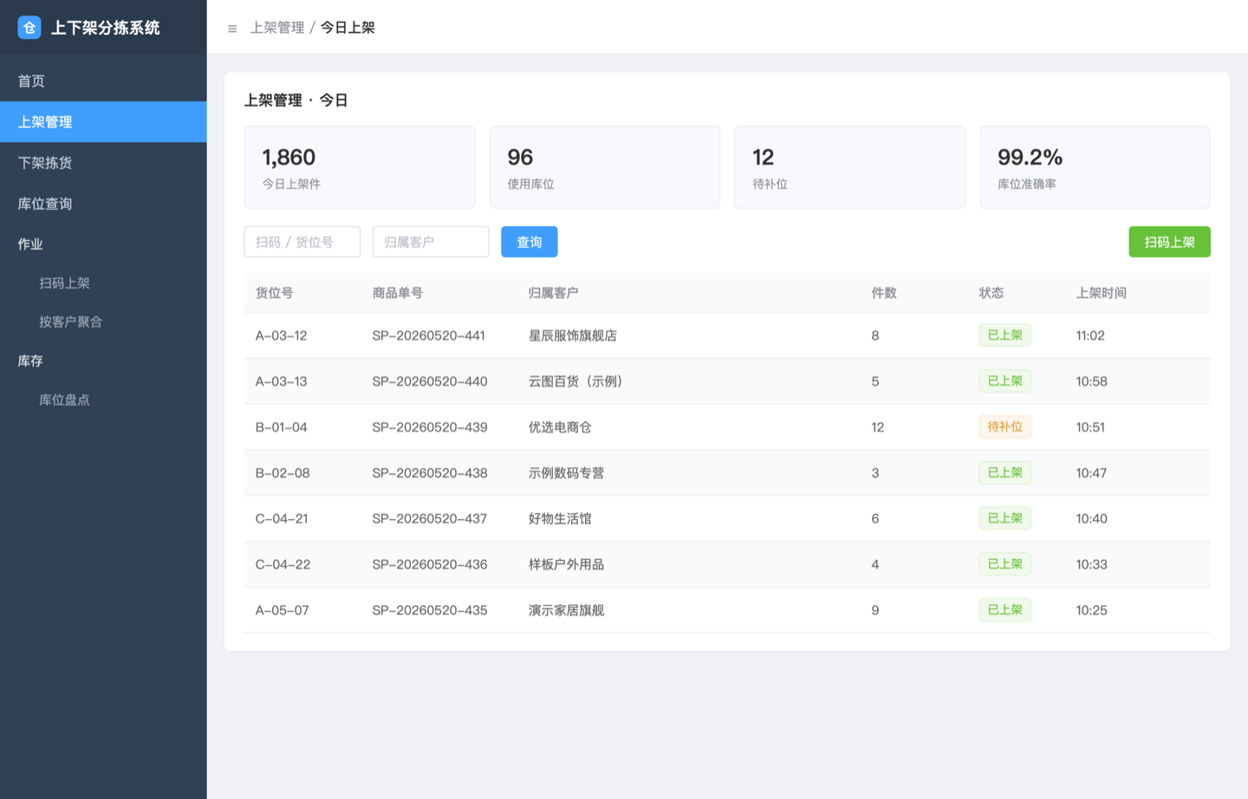Click customer 好物生活馆
Image resolution: width=1248 pixels, height=799 pixels.
coord(560,518)
